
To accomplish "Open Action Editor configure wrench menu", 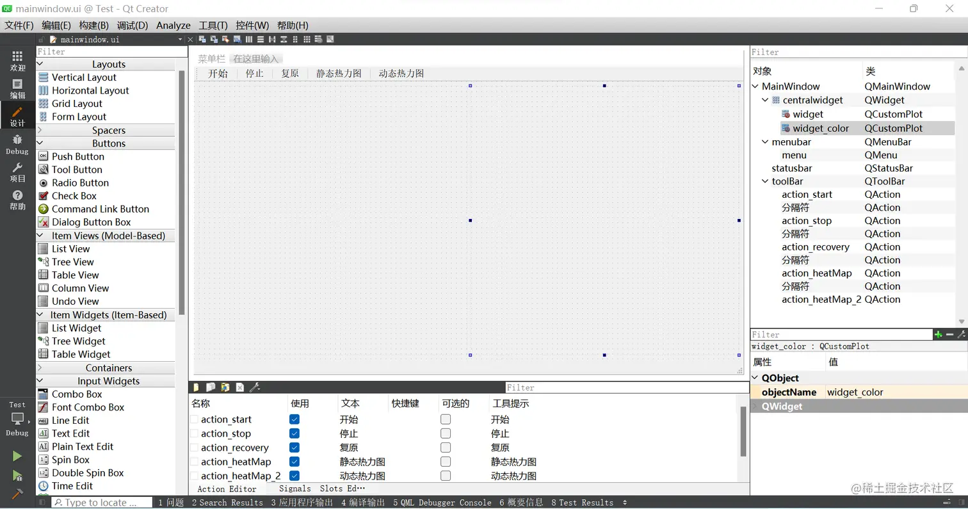I will [254, 387].
